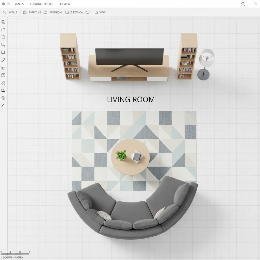This screenshot has height=260, width=260.
Task: Open sidebar settings gear tool
Action: point(3,98)
